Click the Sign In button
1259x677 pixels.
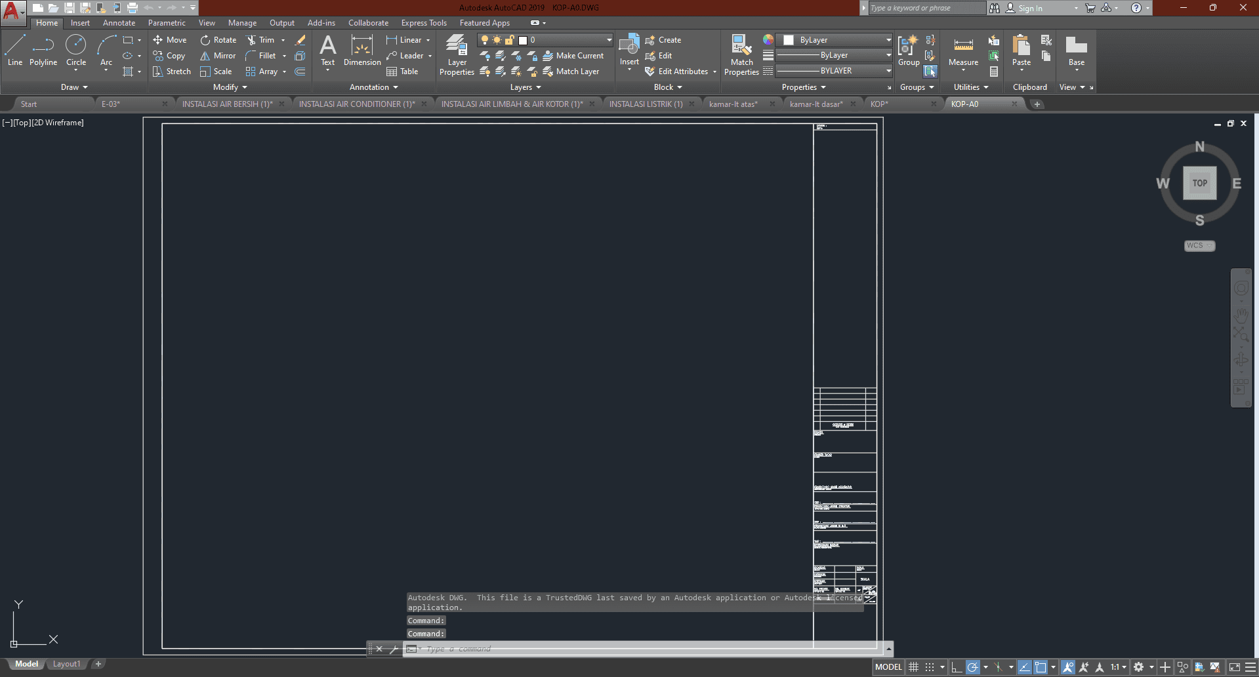[1030, 8]
